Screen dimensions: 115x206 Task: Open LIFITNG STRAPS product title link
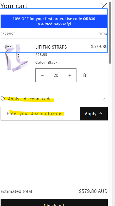(x=51, y=47)
